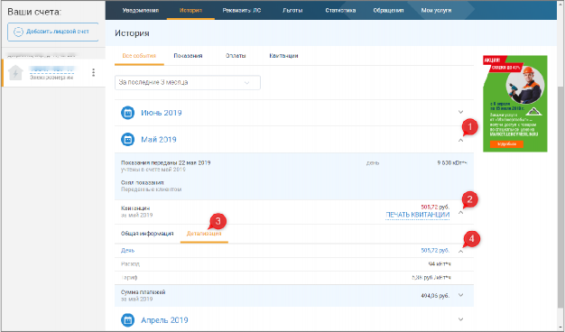Click the 494,05 руб. payments sum

coord(435,296)
